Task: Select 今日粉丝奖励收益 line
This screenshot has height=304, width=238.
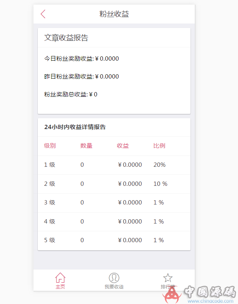Action: click(x=81, y=59)
